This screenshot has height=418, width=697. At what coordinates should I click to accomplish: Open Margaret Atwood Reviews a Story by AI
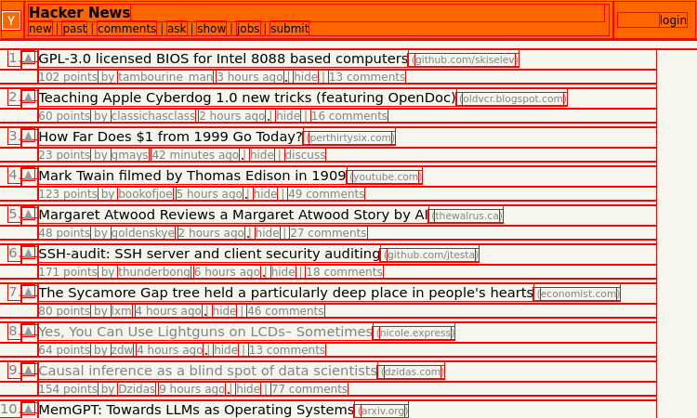click(233, 215)
